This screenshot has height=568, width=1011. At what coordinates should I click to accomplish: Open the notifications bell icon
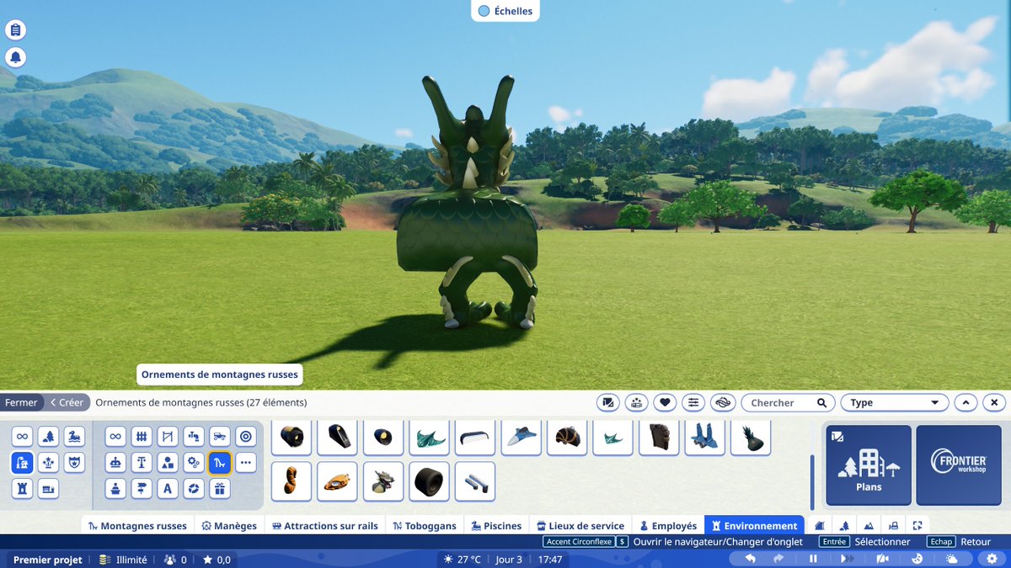15,57
